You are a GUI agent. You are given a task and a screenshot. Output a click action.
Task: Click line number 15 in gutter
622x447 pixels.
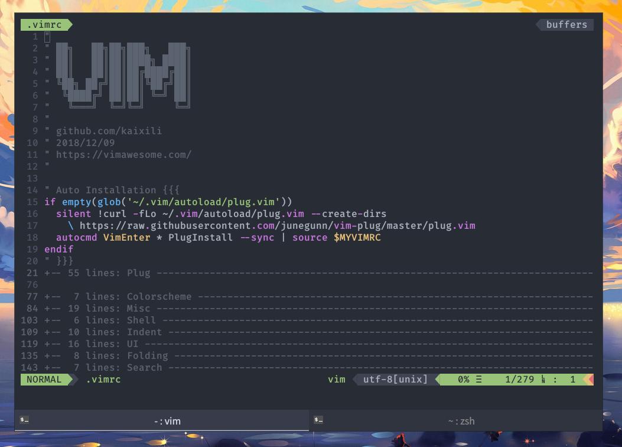coord(32,202)
